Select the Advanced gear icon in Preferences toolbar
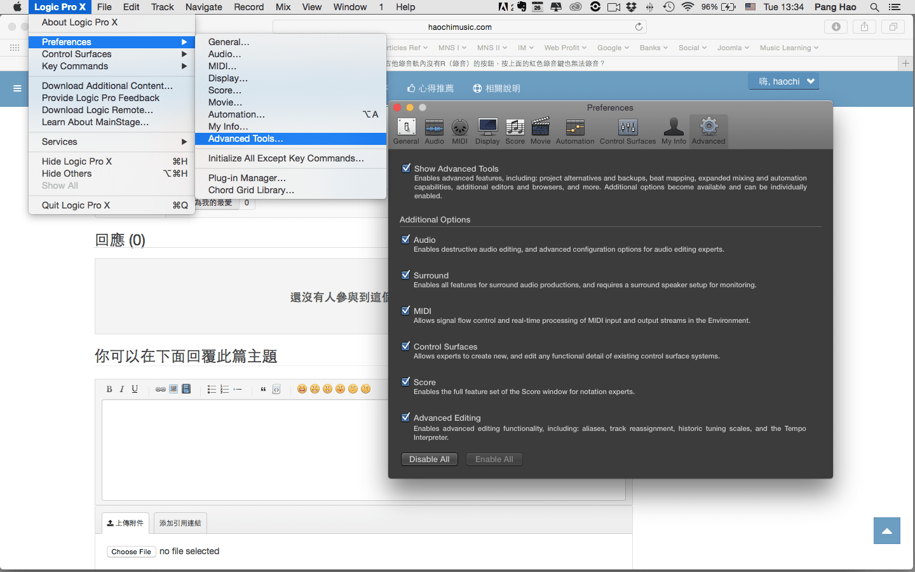The image size is (915, 572). pyautogui.click(x=708, y=132)
